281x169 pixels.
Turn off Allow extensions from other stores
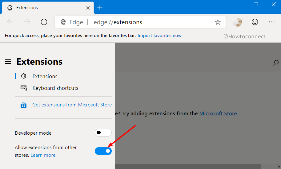point(103,151)
